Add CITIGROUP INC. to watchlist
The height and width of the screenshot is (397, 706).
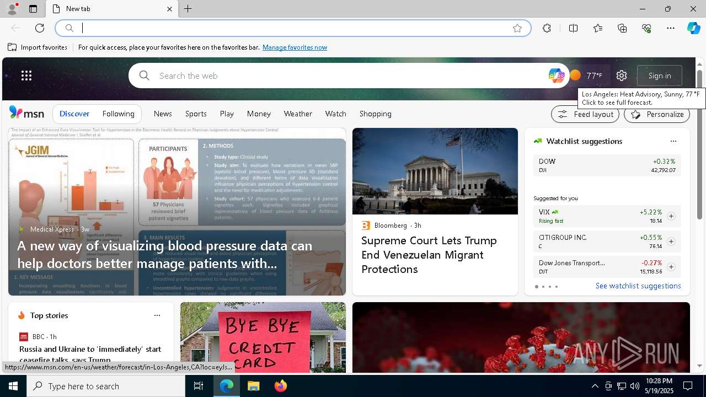[x=671, y=242]
